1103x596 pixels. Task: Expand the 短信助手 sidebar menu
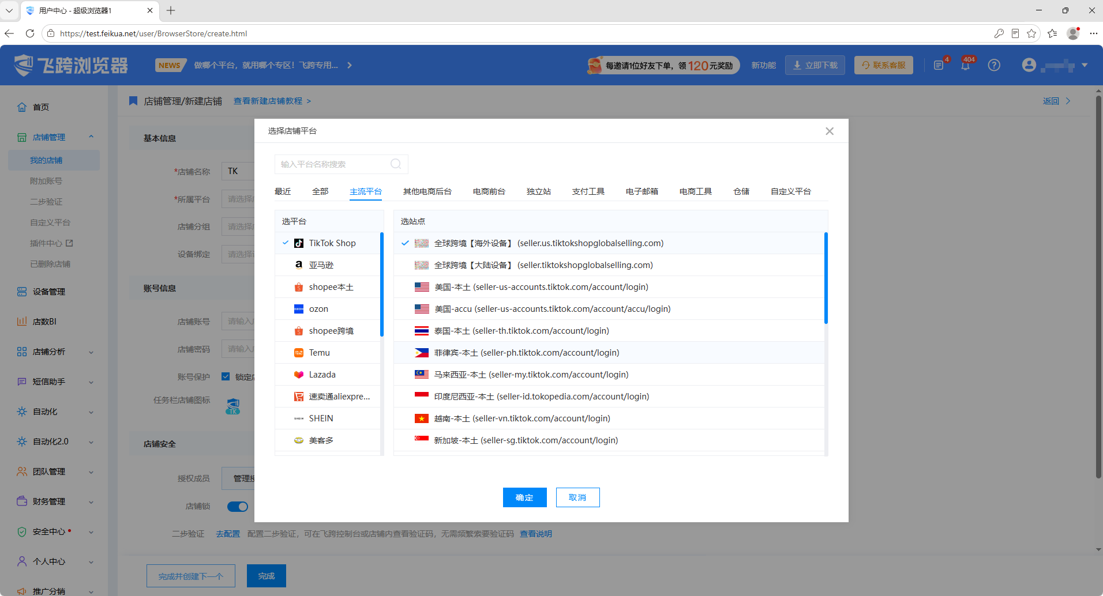(x=91, y=382)
